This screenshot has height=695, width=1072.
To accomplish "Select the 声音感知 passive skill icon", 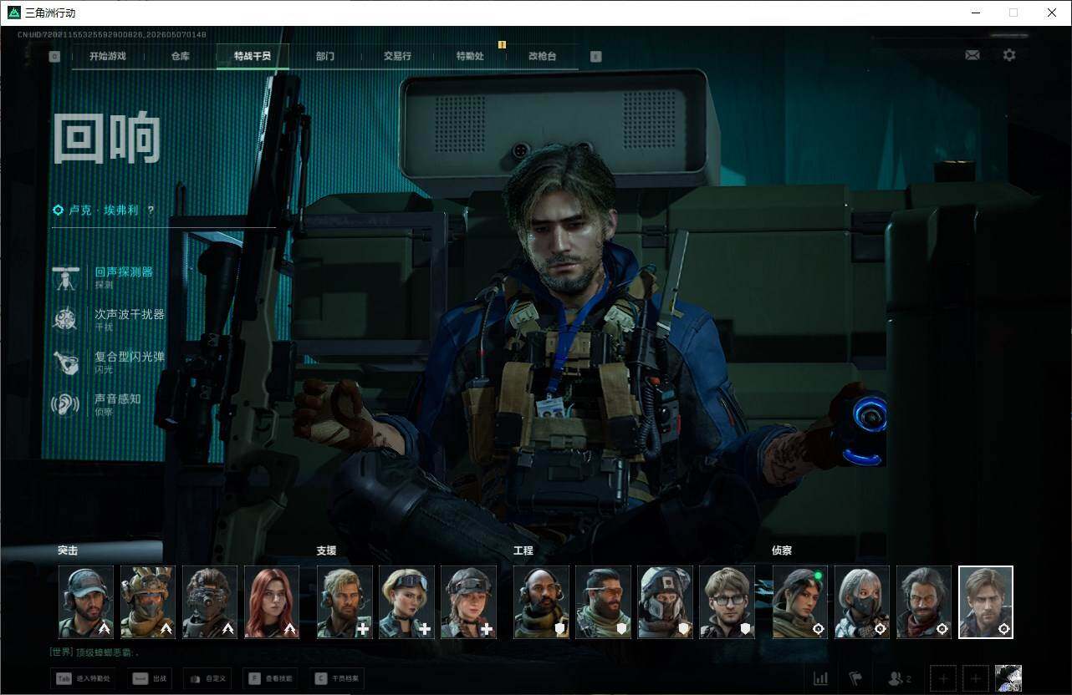I will [64, 405].
